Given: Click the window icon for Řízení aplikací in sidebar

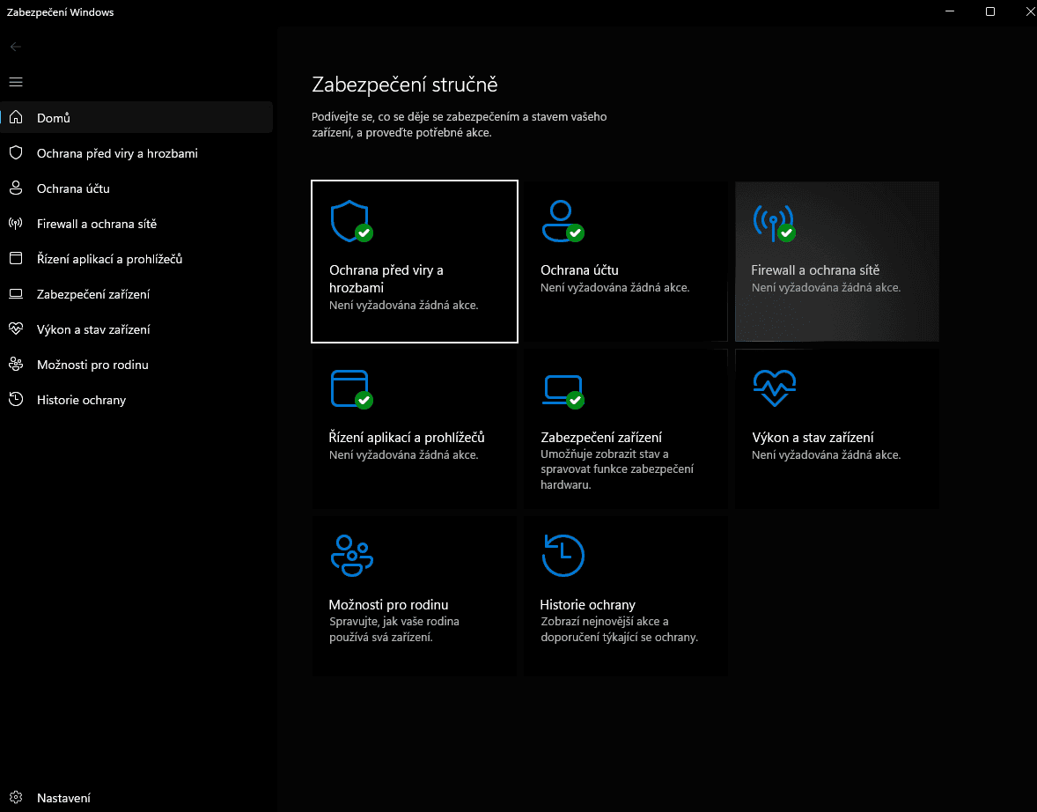Looking at the screenshot, I should 16,258.
